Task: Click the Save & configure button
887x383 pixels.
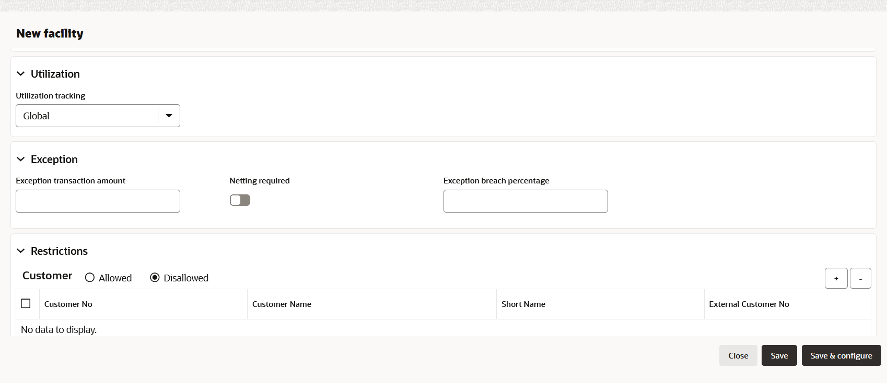Action: (842, 355)
